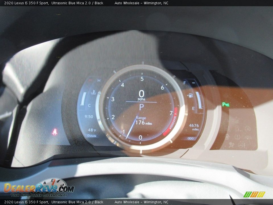Click 'Auto Wholesale – Wilmington, NC' in header caption
The image size is (273, 205).
141,3
